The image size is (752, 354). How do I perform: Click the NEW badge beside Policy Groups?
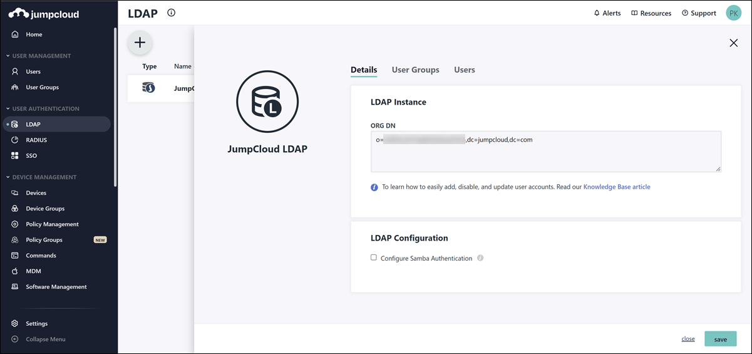[100, 240]
